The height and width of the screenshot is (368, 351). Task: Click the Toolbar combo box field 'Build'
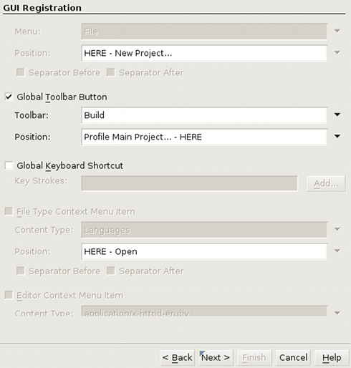(204, 115)
